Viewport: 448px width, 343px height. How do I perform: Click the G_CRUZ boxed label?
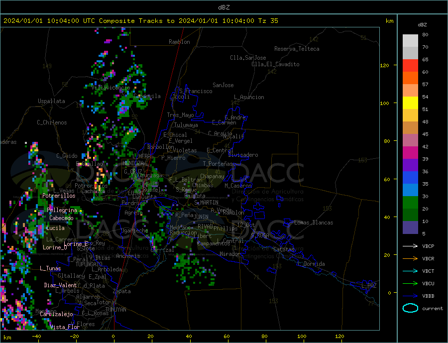pos(133,172)
